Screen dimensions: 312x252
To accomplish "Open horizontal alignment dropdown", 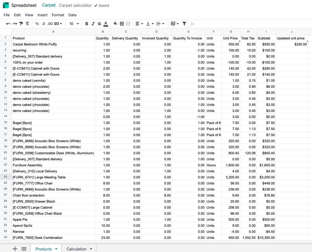I will click(139, 24).
